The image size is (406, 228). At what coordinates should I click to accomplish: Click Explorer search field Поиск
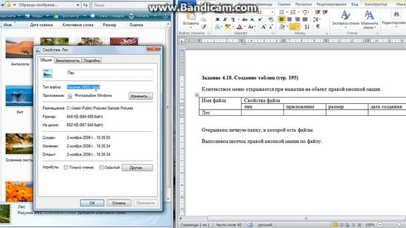[131, 5]
